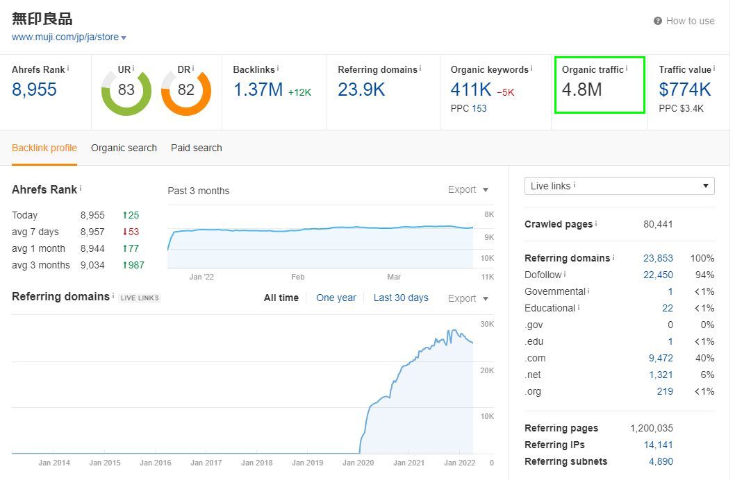Open the UR metric info icon

point(133,68)
